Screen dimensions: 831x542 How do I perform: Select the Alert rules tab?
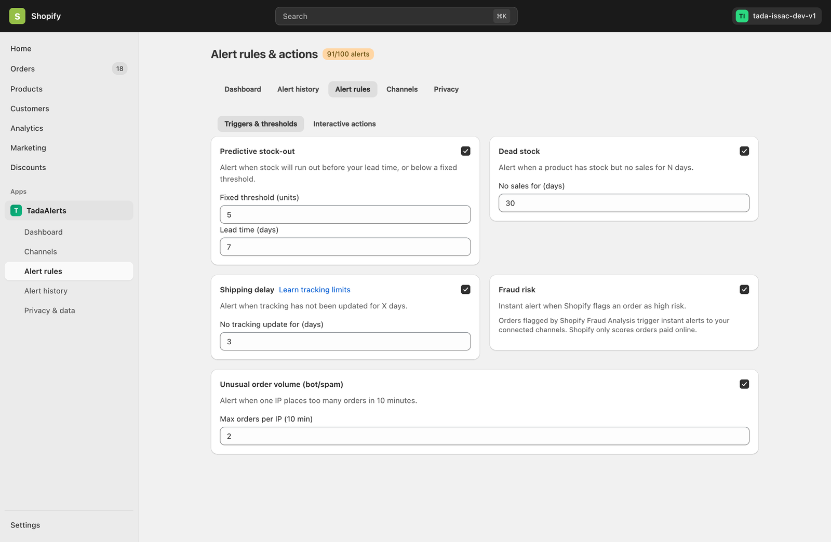pyautogui.click(x=353, y=89)
